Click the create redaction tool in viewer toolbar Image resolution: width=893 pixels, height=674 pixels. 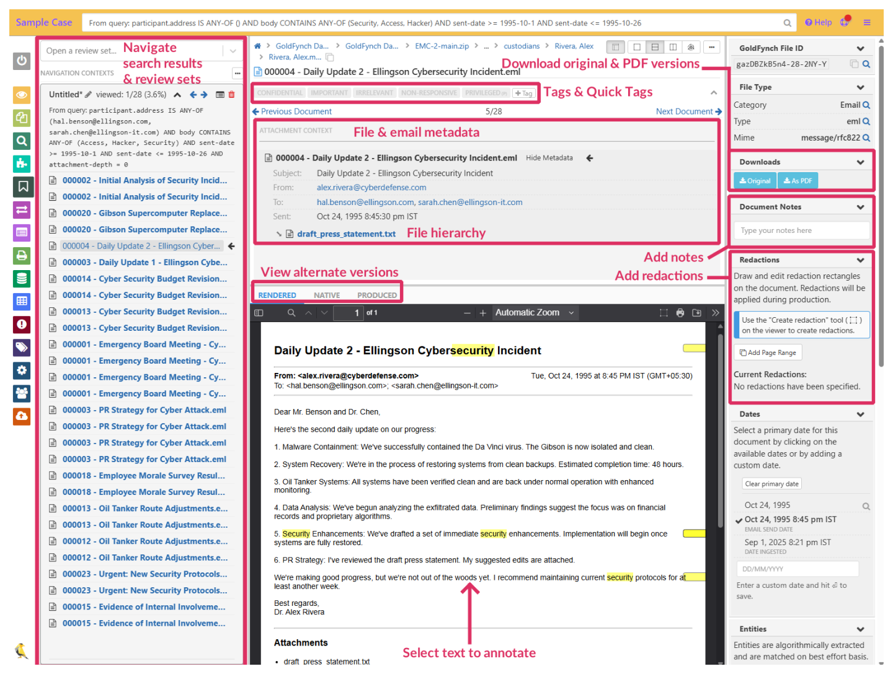pos(664,313)
